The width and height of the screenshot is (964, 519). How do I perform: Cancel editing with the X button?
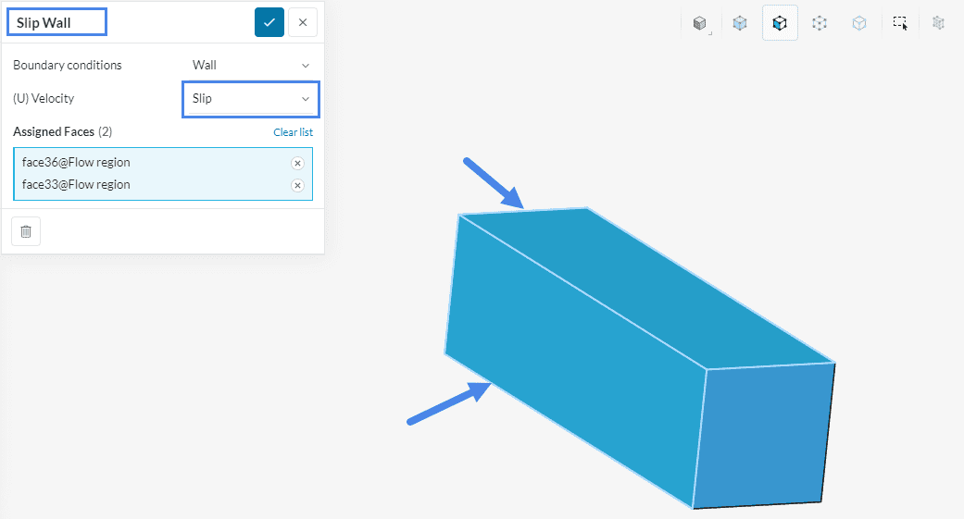(x=303, y=22)
